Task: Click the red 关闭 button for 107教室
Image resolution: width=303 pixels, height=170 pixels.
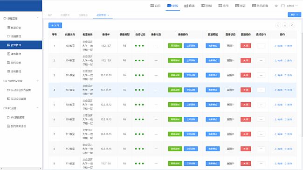Action: coord(246,90)
